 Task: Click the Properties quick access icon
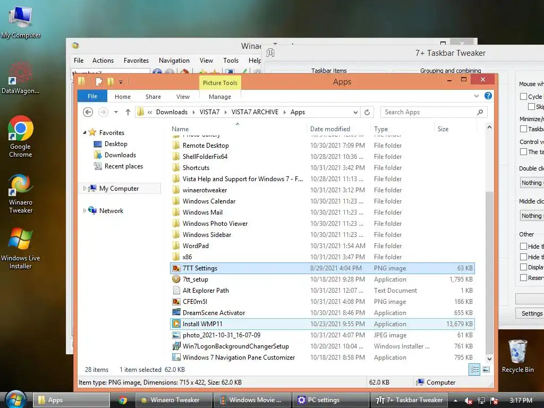click(99, 82)
